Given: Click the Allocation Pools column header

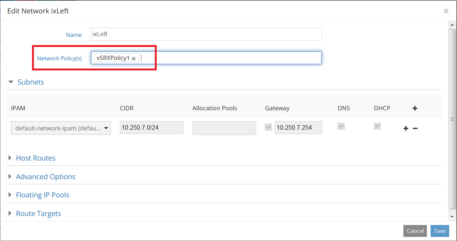Looking at the screenshot, I should click(x=215, y=108).
